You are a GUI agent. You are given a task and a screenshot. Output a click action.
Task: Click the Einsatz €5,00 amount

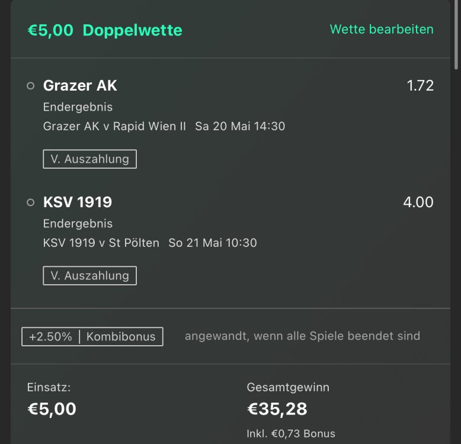coord(52,409)
